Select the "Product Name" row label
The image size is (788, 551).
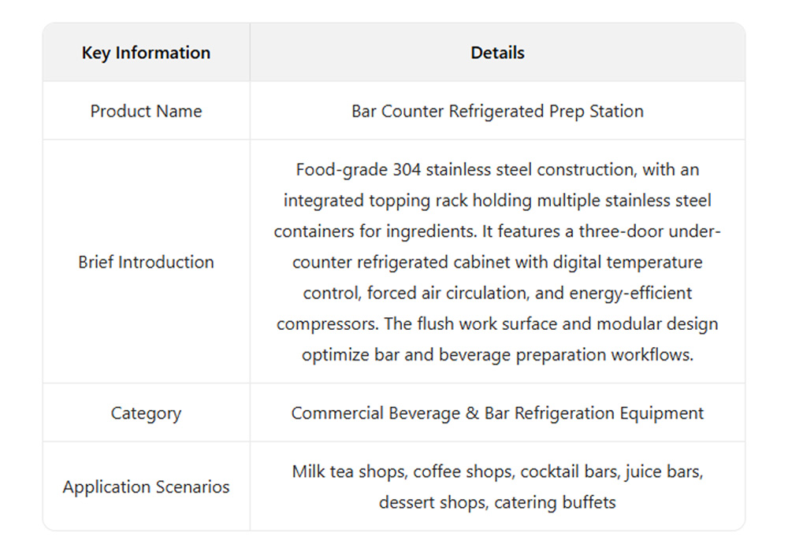click(146, 111)
